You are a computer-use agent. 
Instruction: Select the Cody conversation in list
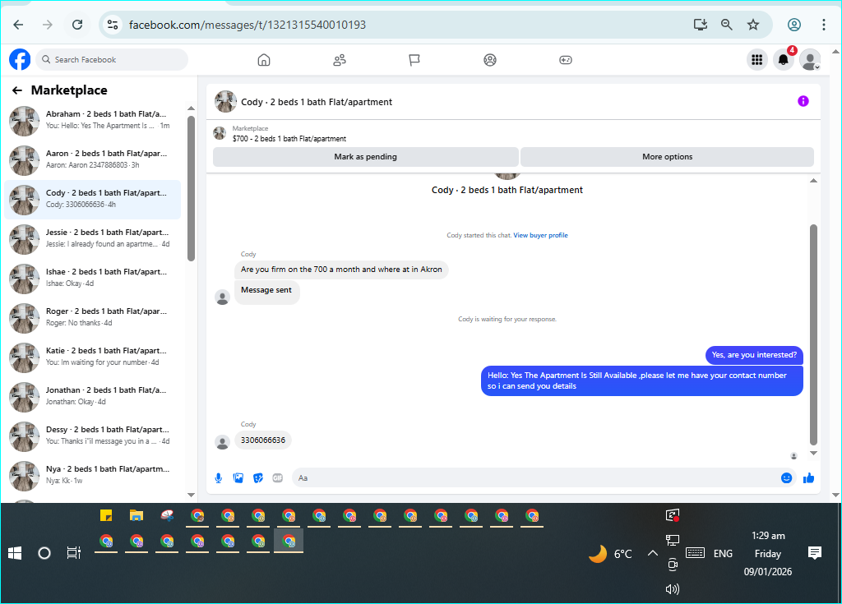[x=92, y=199]
